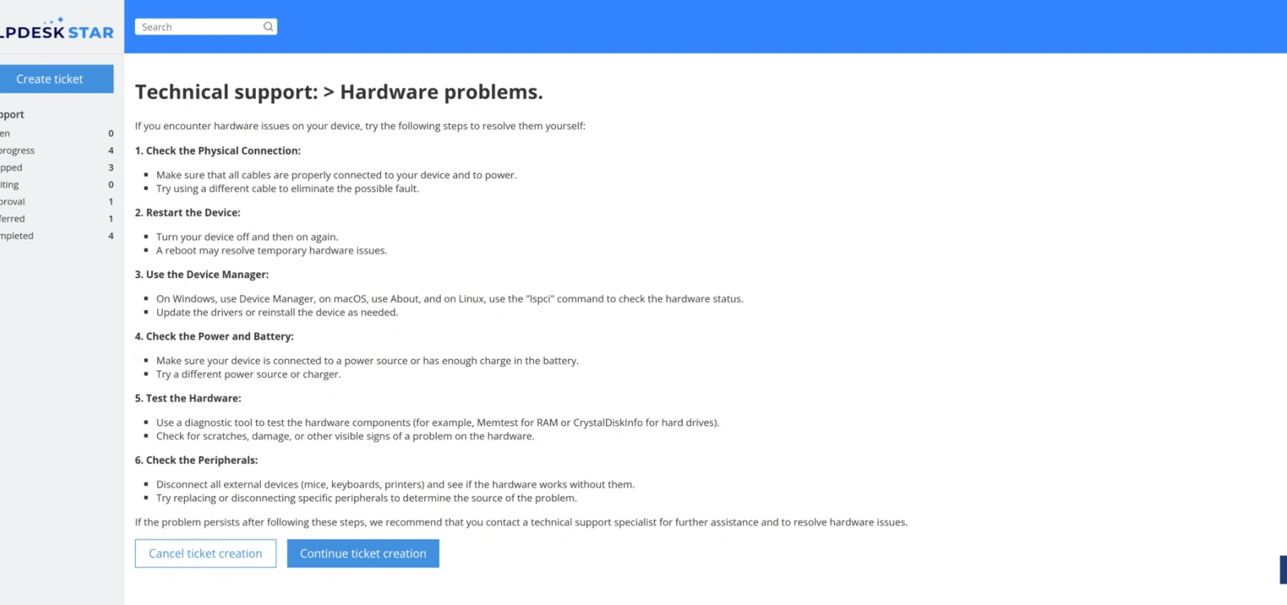Viewport: 1287px width, 605px height.
Task: Click the Search input field
Action: [206, 27]
